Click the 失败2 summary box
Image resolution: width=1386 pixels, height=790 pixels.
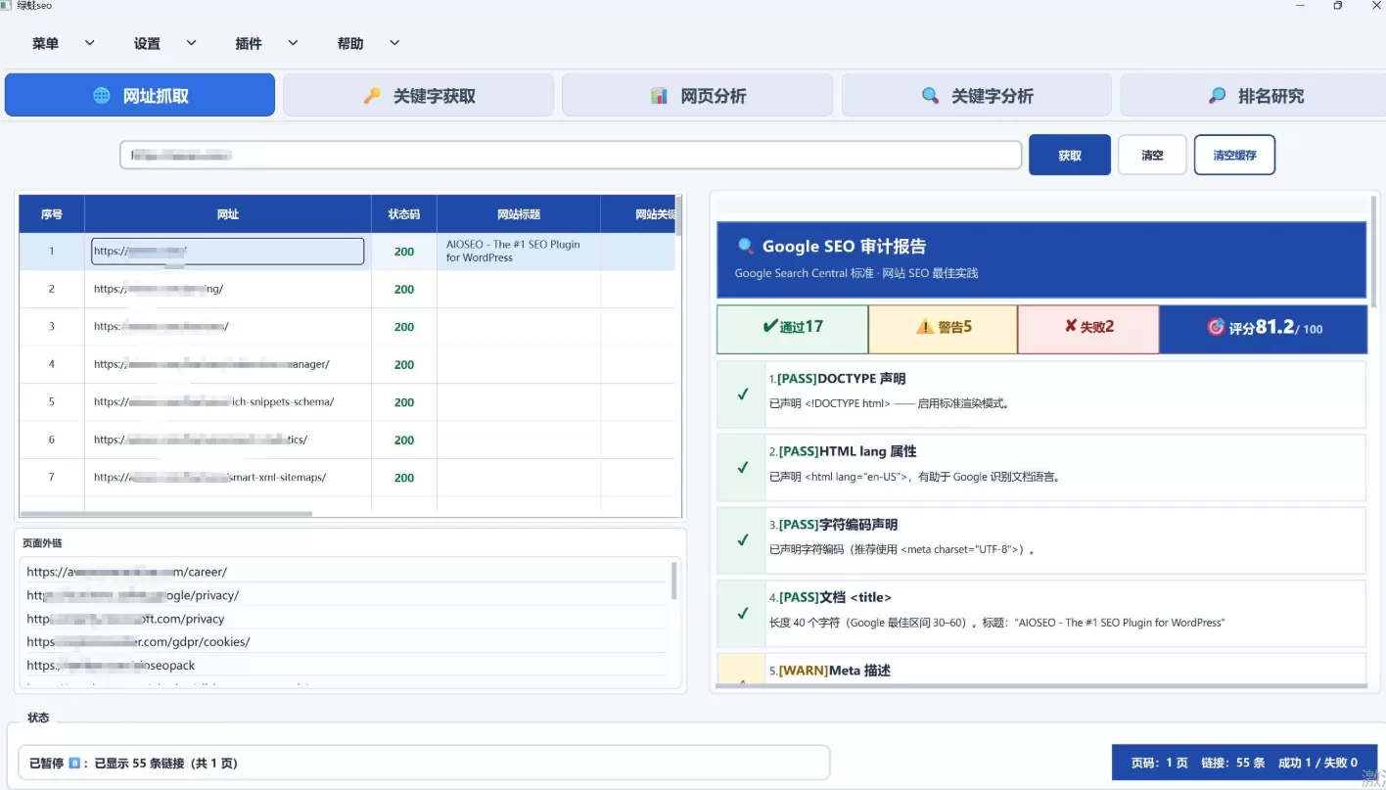click(x=1088, y=327)
